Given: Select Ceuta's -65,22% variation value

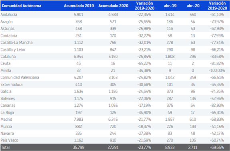Looking at the screenshot, I should tap(144, 63).
